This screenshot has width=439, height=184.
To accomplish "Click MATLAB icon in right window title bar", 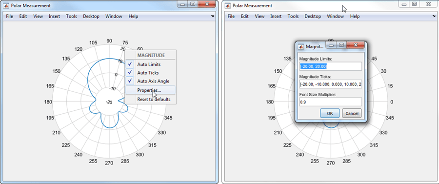I will (228, 5).
